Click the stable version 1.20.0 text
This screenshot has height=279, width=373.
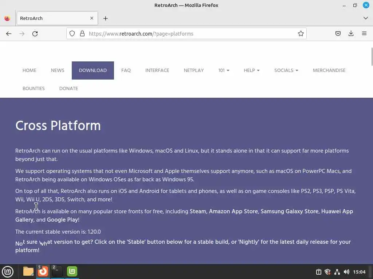coord(58,232)
